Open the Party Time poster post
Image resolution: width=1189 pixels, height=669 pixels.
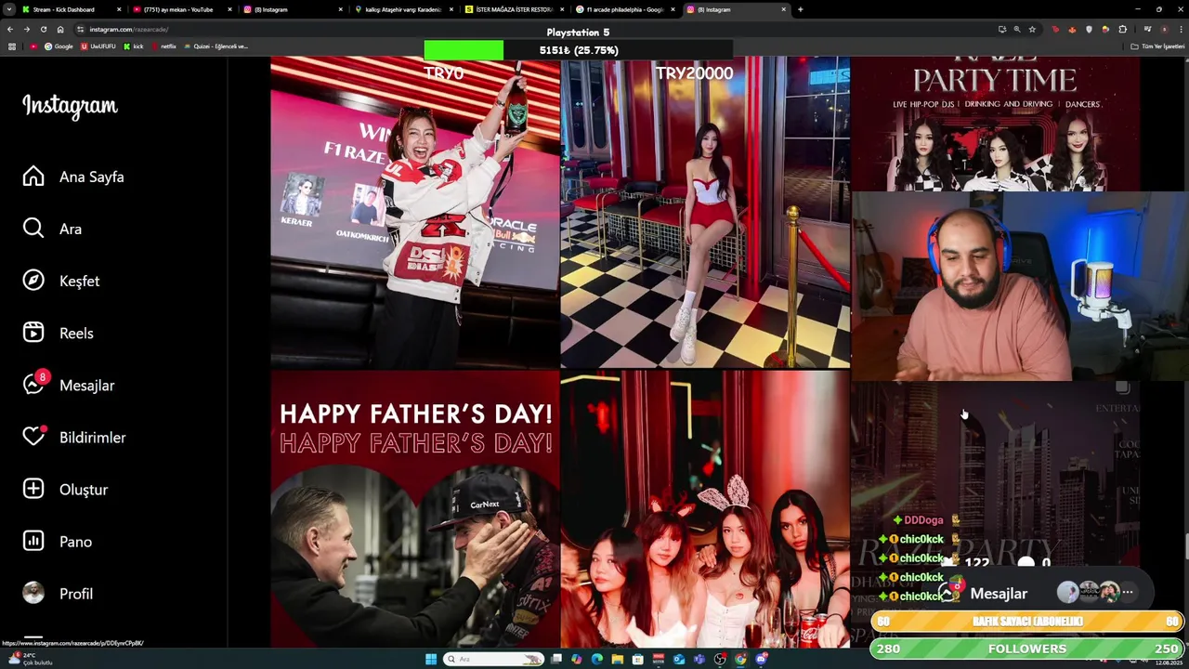995,123
